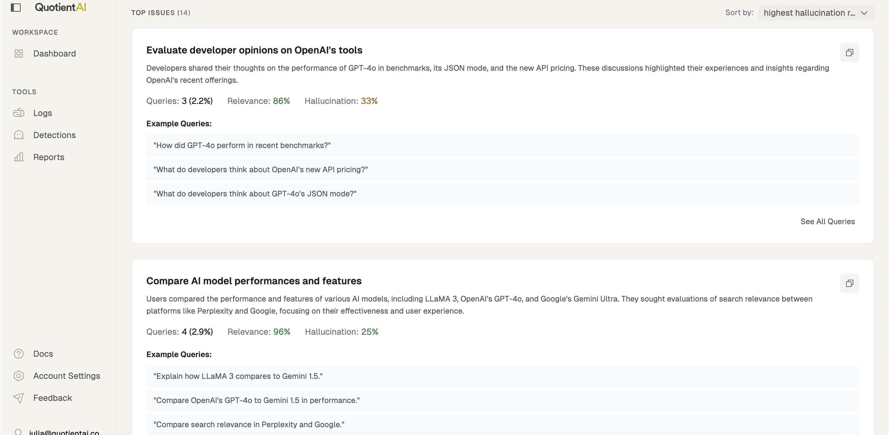Open the Feedback link label

point(52,398)
